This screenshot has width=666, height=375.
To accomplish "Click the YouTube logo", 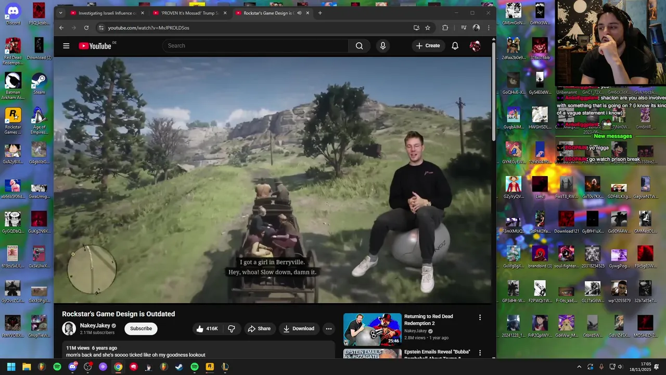I will coord(96,46).
